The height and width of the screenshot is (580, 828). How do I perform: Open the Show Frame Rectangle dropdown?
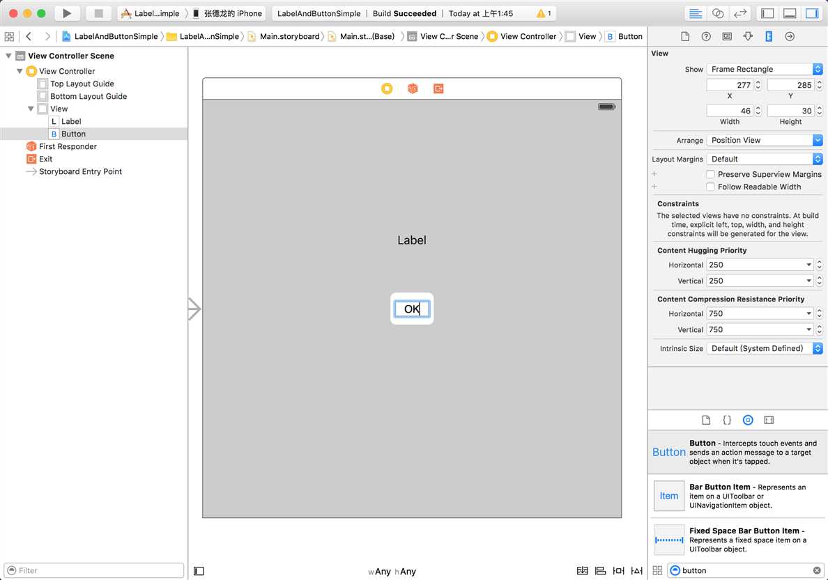pos(765,69)
